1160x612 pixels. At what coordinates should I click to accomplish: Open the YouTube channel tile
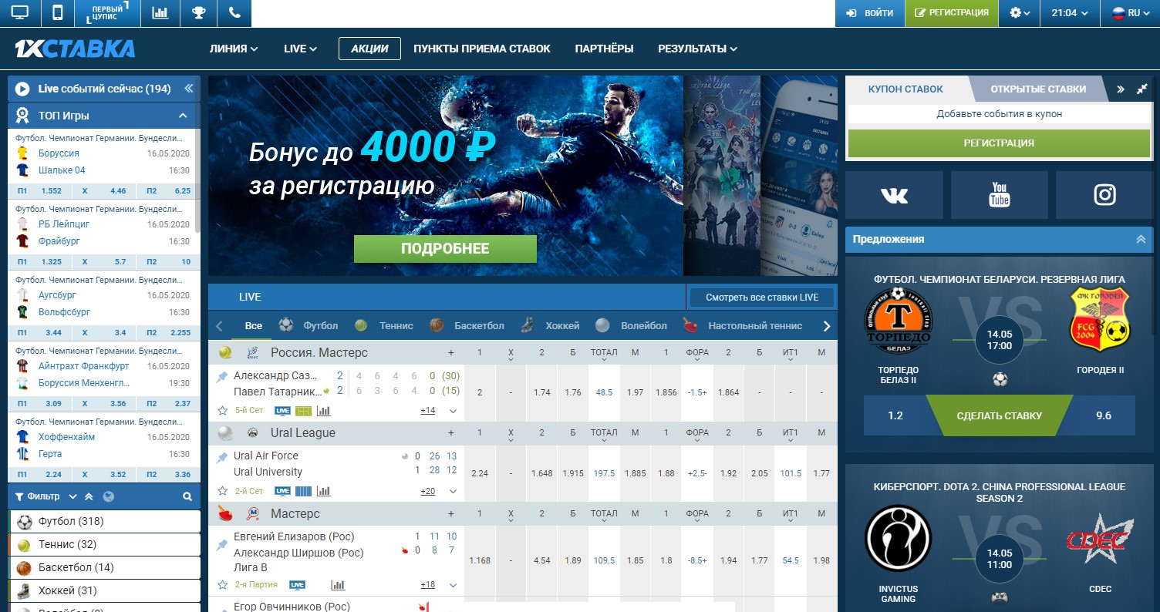click(x=999, y=195)
